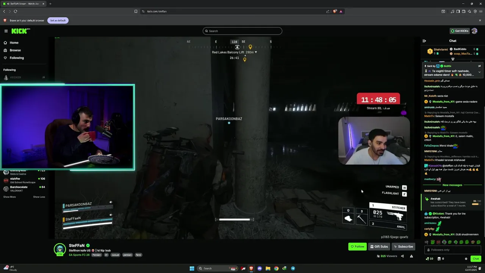Image resolution: width=485 pixels, height=273 pixels.
Task: Open Brave wallet icon in toolbar
Action: (x=464, y=11)
